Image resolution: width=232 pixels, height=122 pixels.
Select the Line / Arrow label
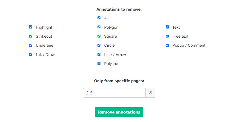point(115,55)
